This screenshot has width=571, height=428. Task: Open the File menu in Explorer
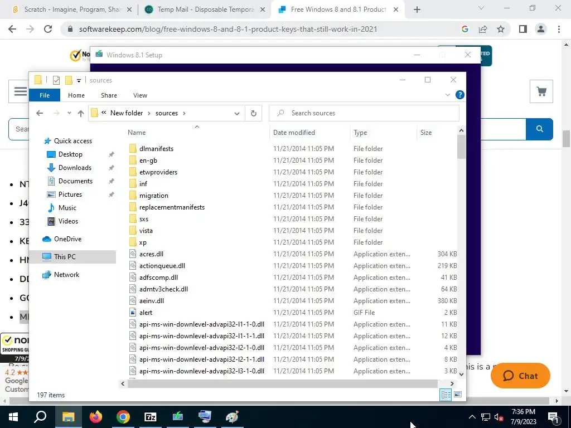coord(45,95)
